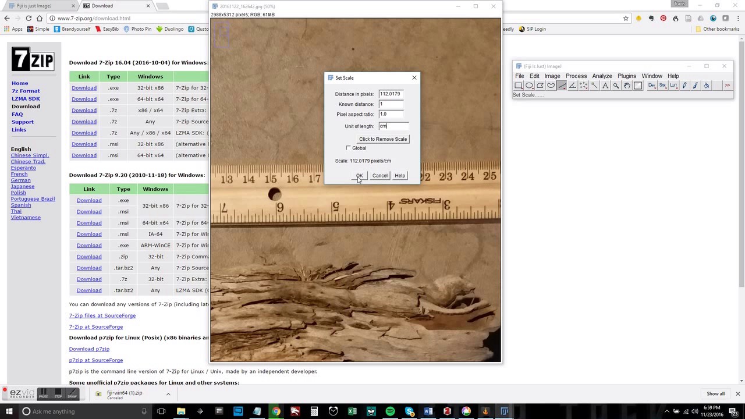
Task: Focus the Known distance field
Action: pos(391,104)
